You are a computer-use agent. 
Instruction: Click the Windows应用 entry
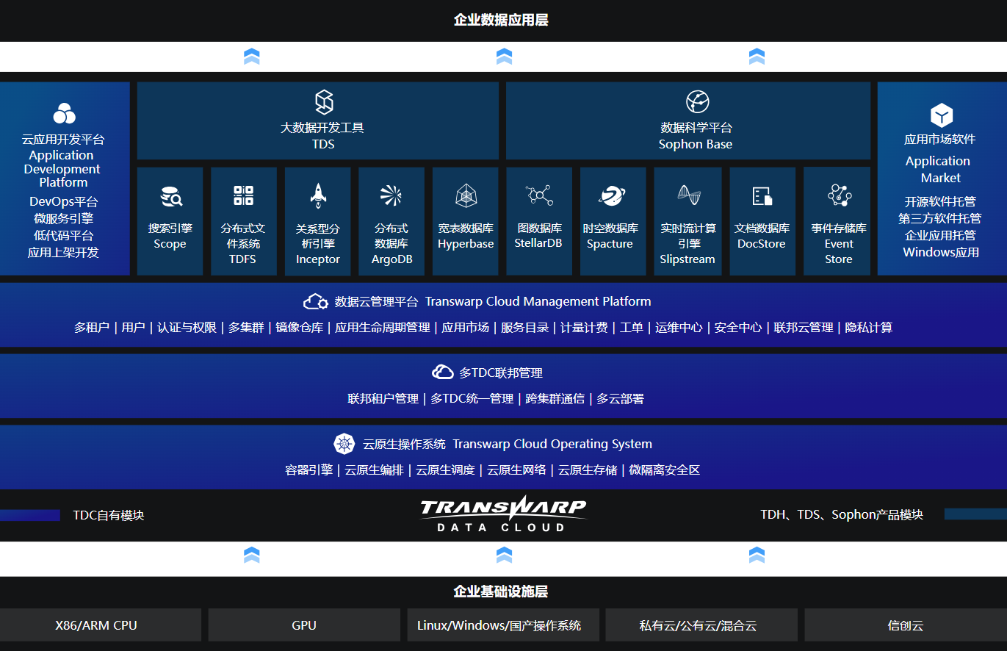(x=941, y=252)
